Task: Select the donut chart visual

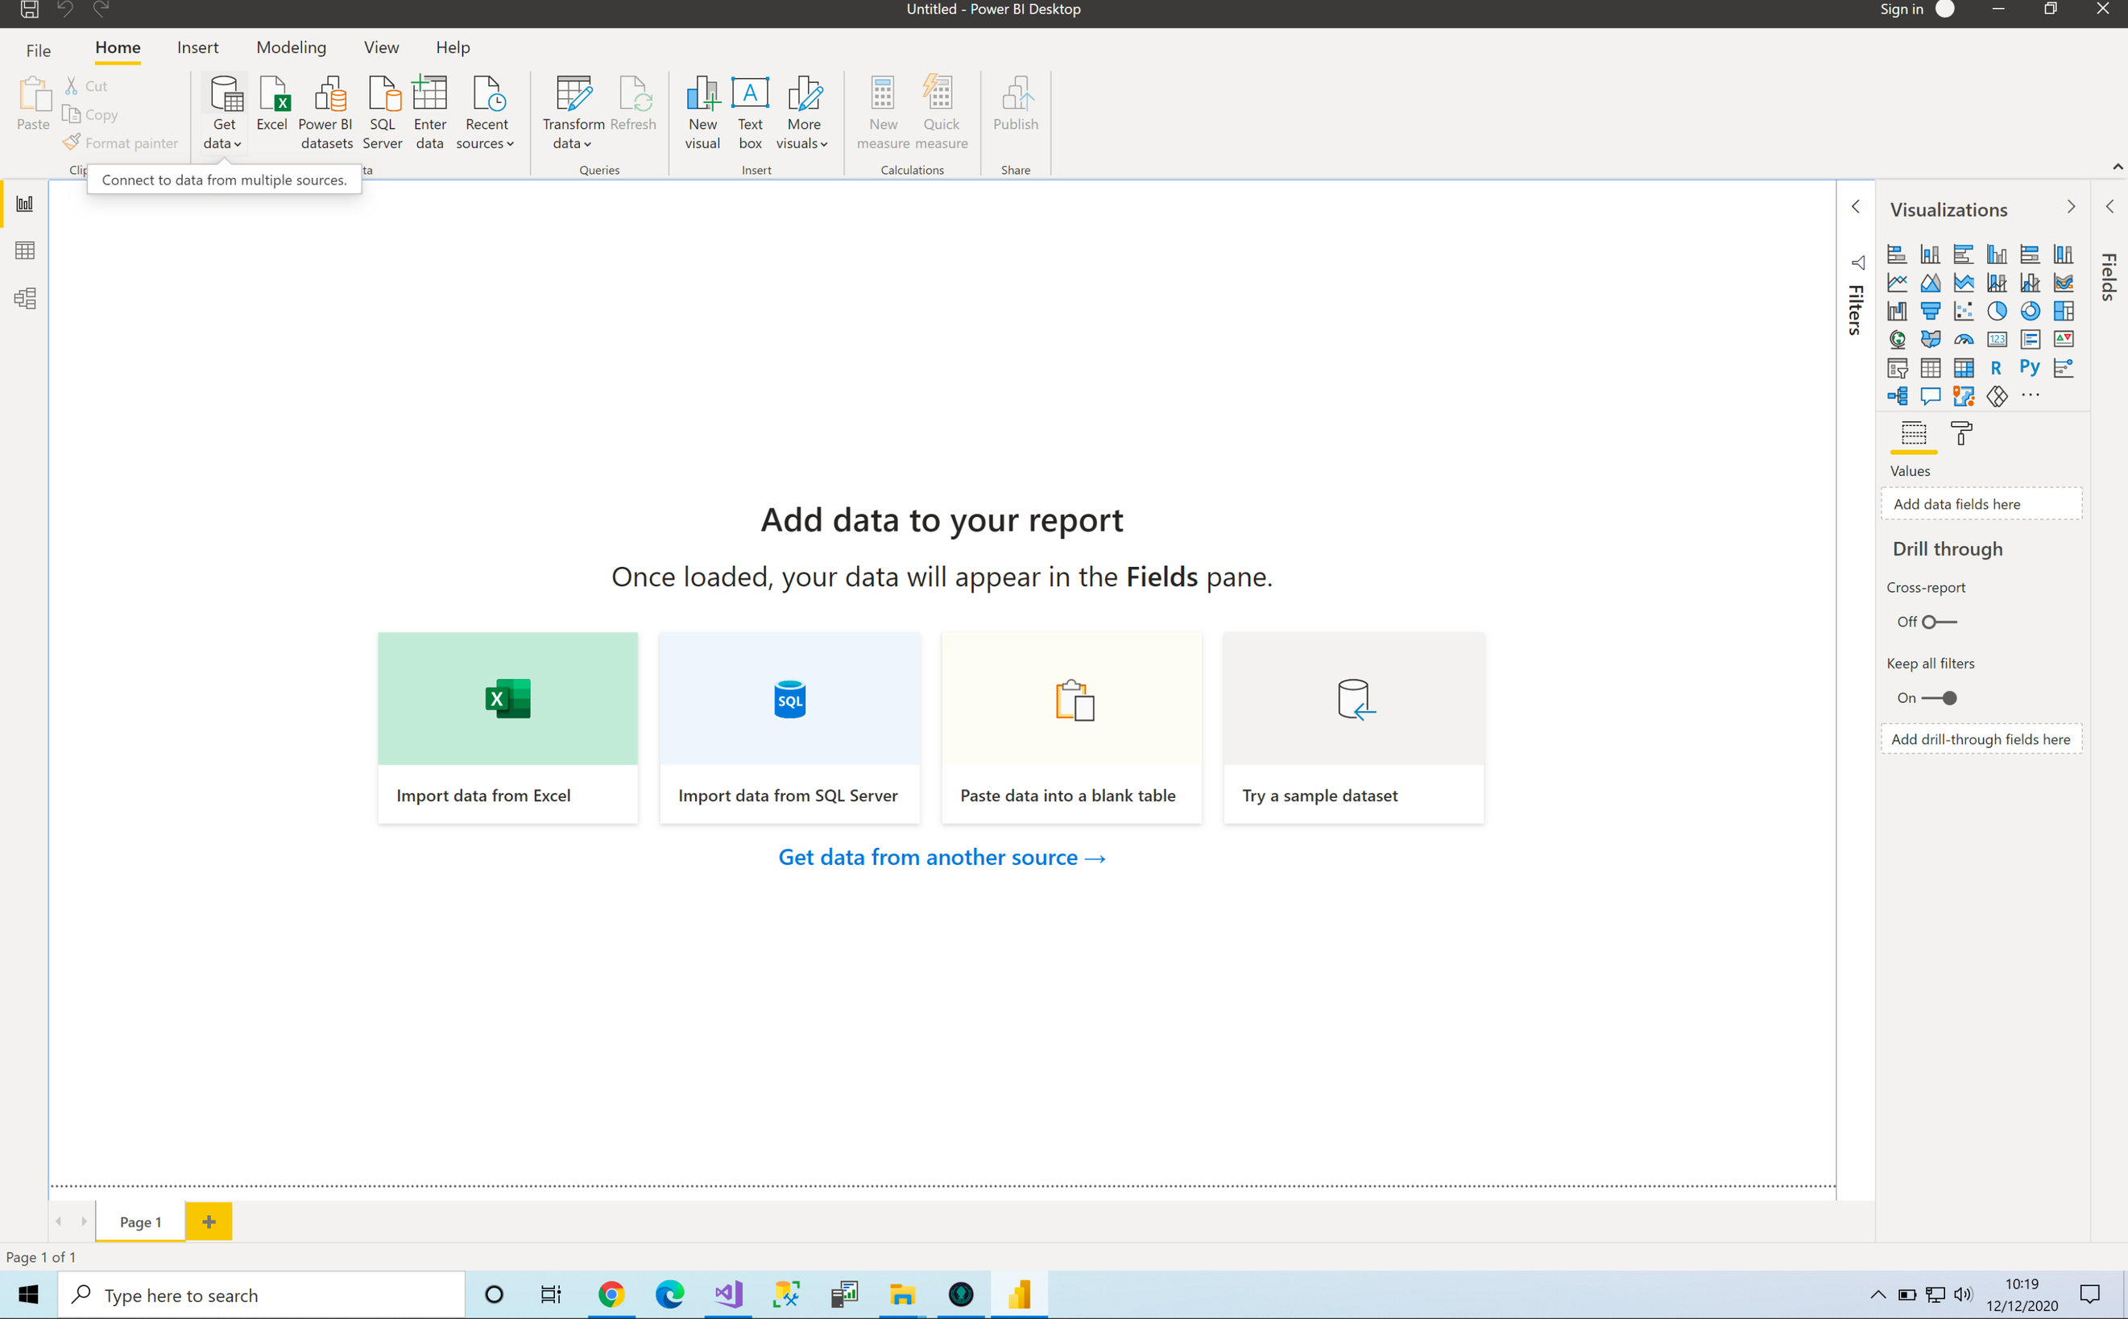Action: pos(2030,311)
